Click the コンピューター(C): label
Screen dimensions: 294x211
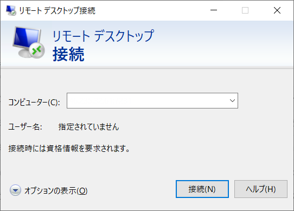(34, 103)
